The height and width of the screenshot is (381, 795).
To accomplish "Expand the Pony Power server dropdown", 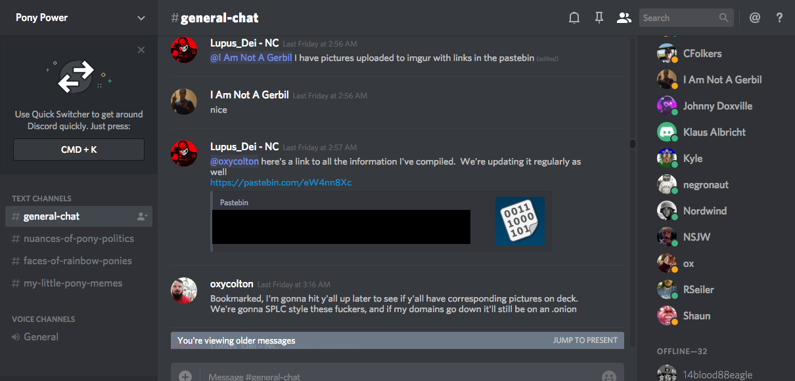I will point(141,18).
